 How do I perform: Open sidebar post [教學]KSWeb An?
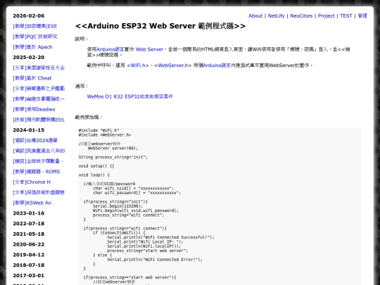click(x=32, y=203)
